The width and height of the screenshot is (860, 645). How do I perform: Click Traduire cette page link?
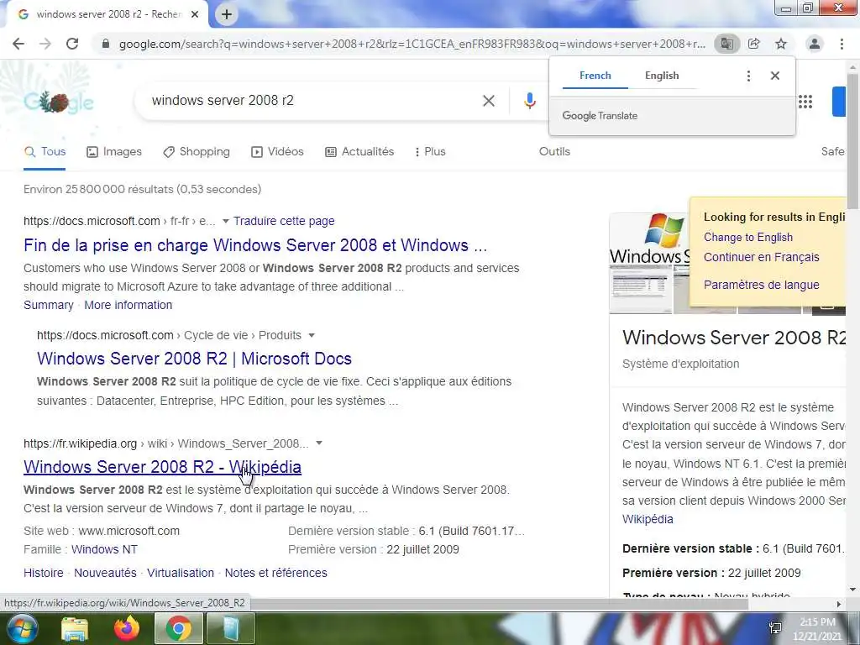[284, 221]
